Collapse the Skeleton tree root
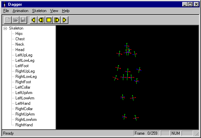 [5, 28]
